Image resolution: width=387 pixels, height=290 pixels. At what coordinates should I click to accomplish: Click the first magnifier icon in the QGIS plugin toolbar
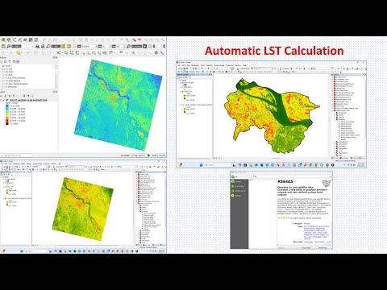pos(9,46)
